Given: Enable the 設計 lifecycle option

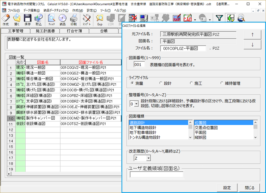Looking at the screenshot, I should click(161, 84).
